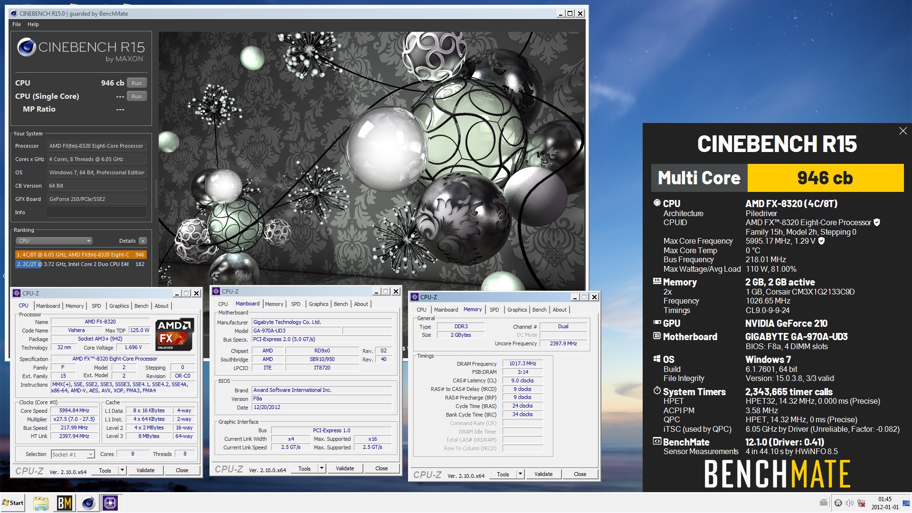
Task: Click the Cinebench R15 sphere logo
Action: click(26, 47)
